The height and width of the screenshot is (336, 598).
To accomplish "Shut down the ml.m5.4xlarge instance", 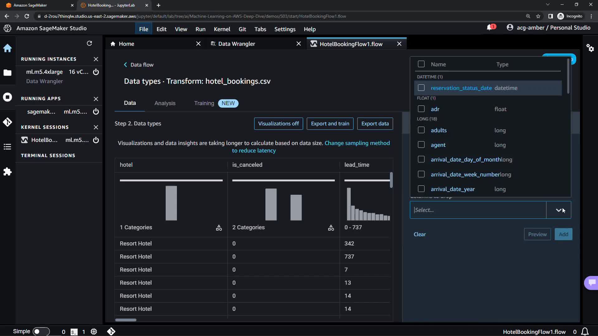I will coord(96,72).
